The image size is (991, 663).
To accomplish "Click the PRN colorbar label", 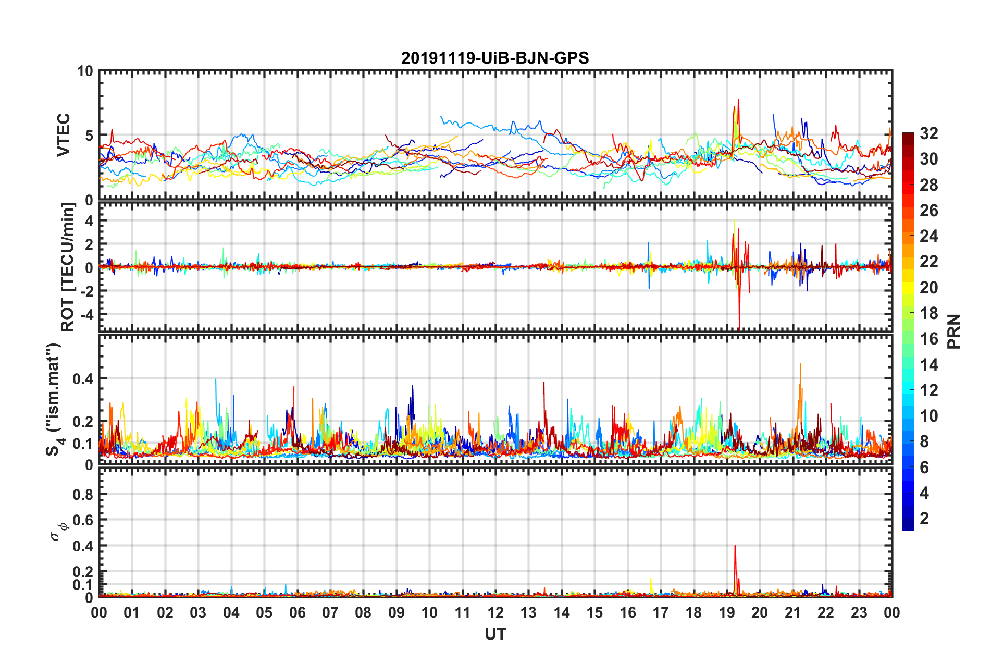I will click(954, 331).
